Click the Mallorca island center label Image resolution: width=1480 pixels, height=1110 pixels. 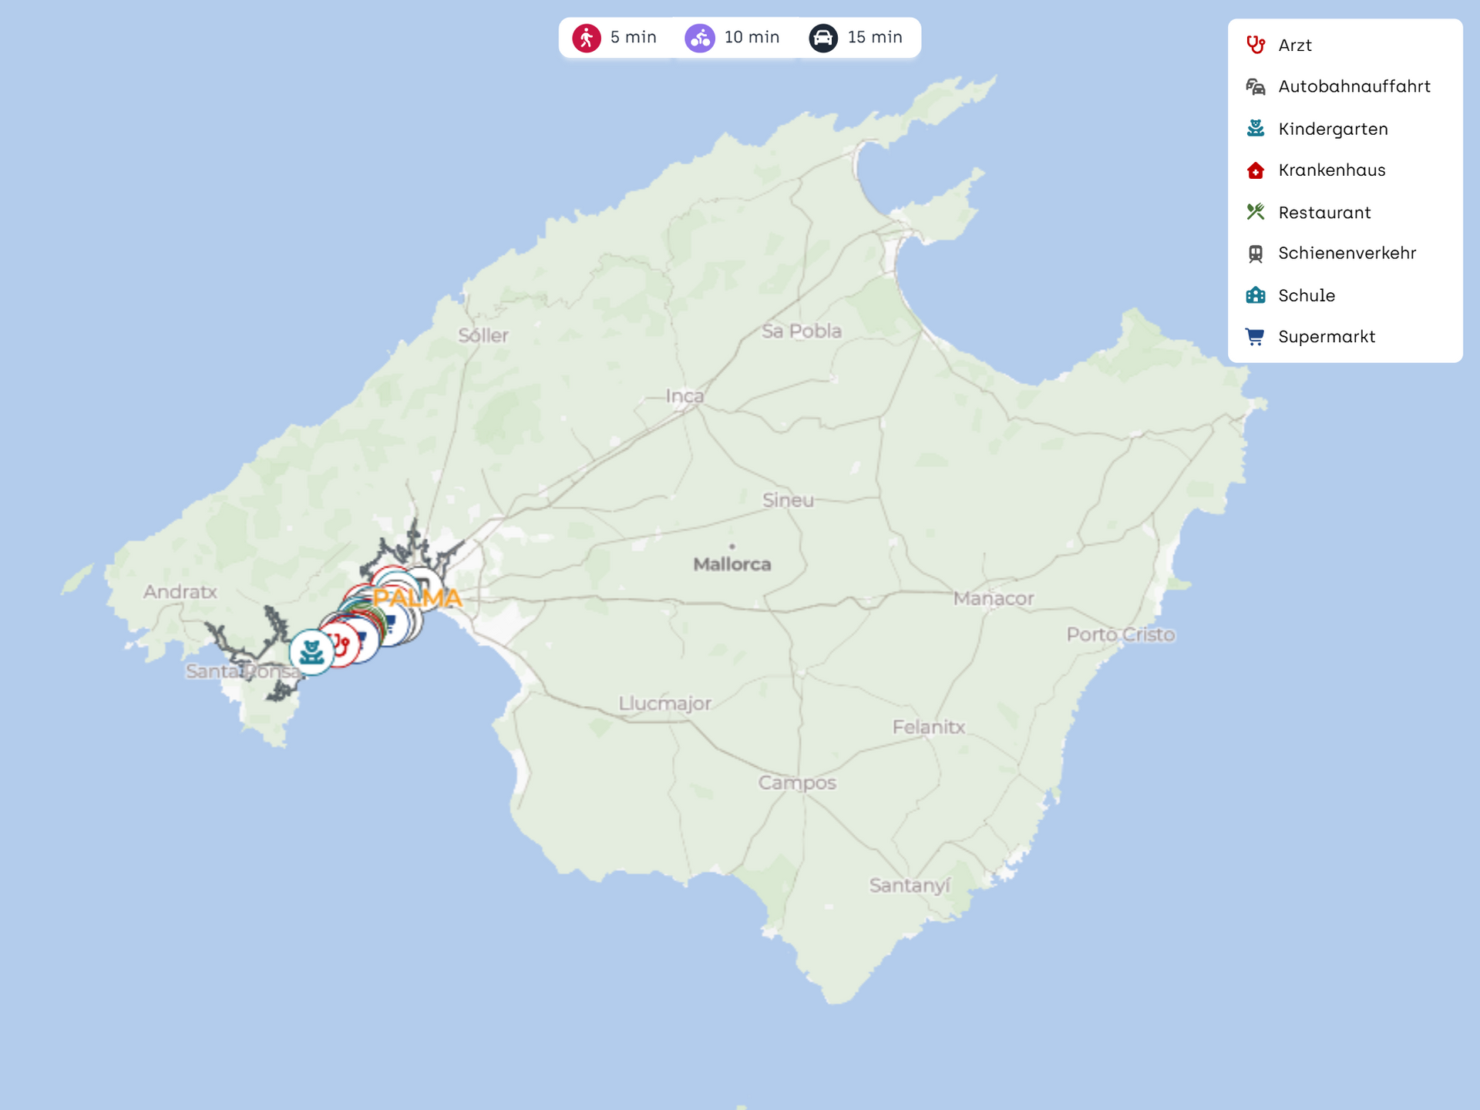pyautogui.click(x=732, y=564)
